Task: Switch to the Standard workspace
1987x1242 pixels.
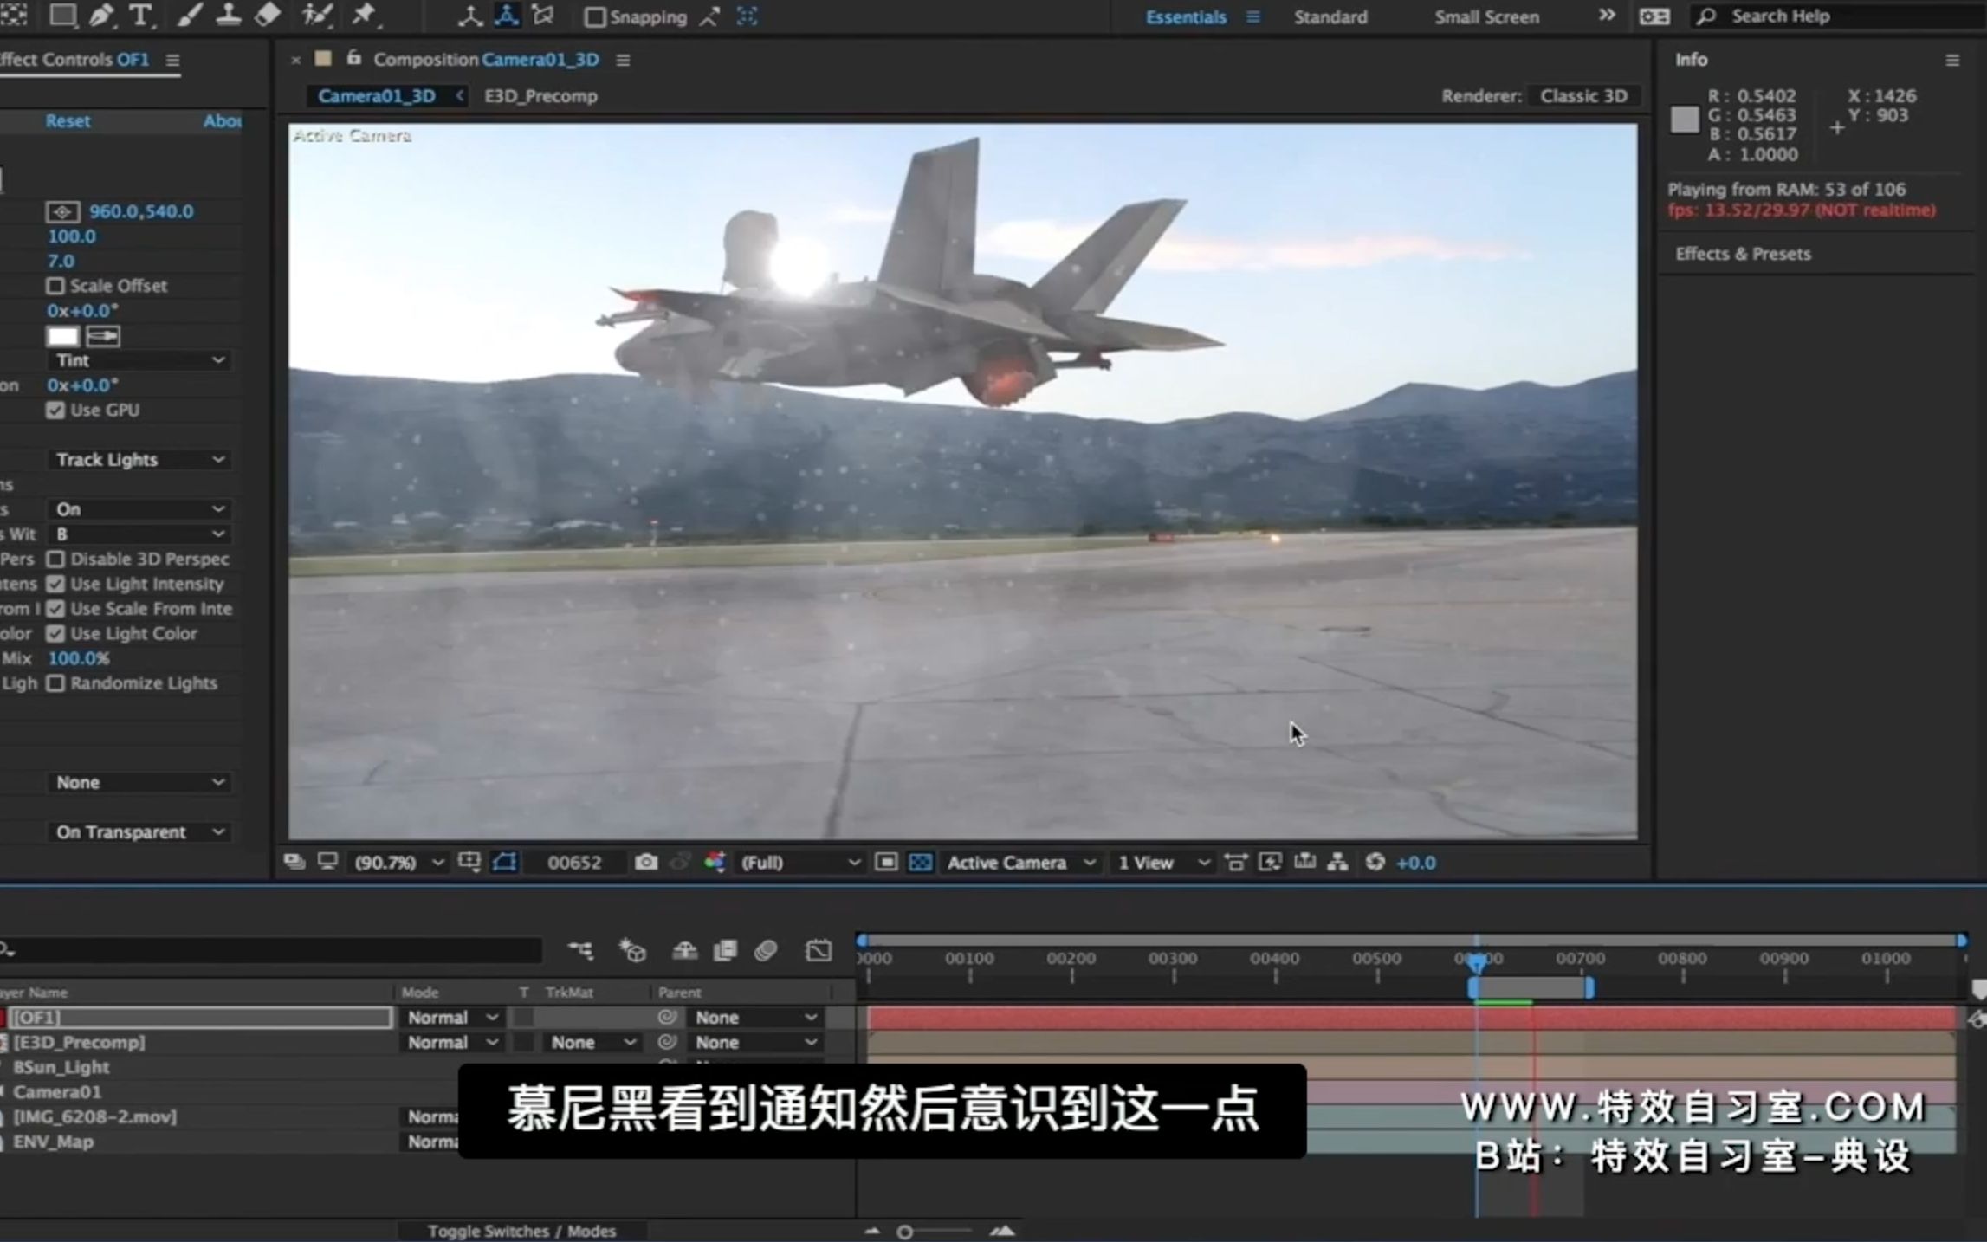Action: [1330, 16]
